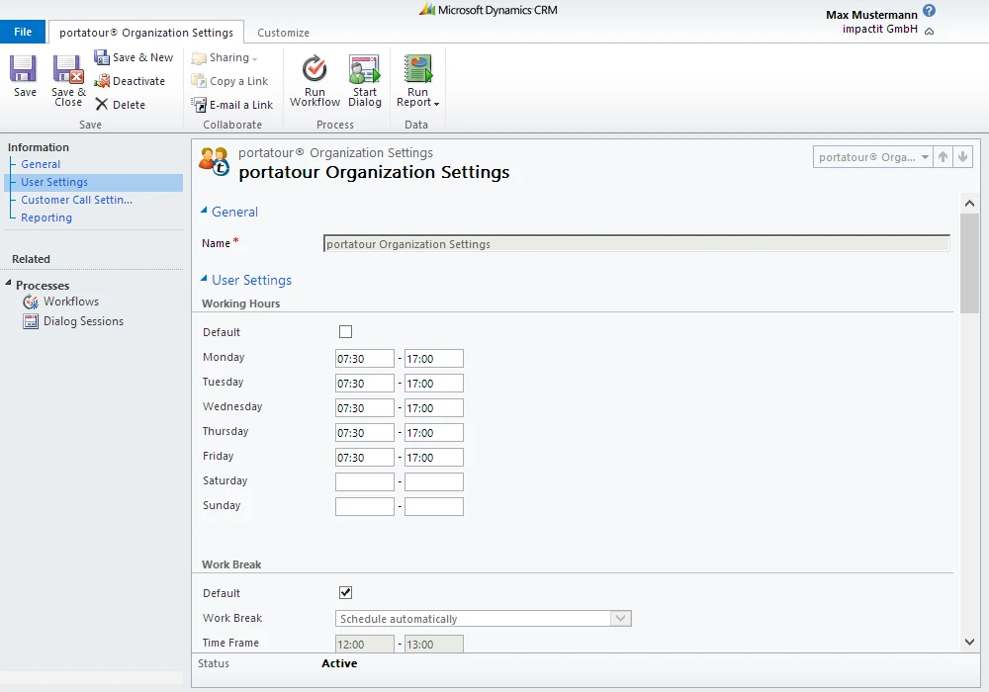Click the portatour organization entity icon
This screenshot has width=989, height=692.
click(x=214, y=161)
